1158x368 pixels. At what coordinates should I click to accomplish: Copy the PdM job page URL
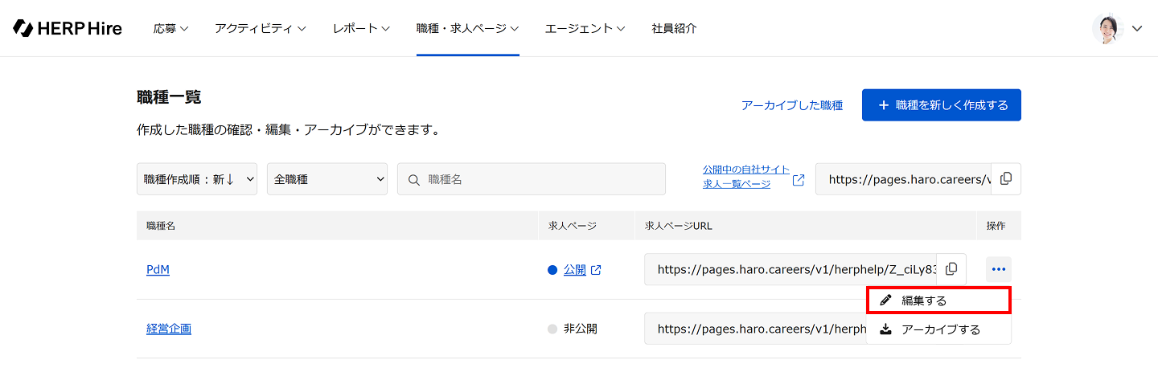pos(951,269)
